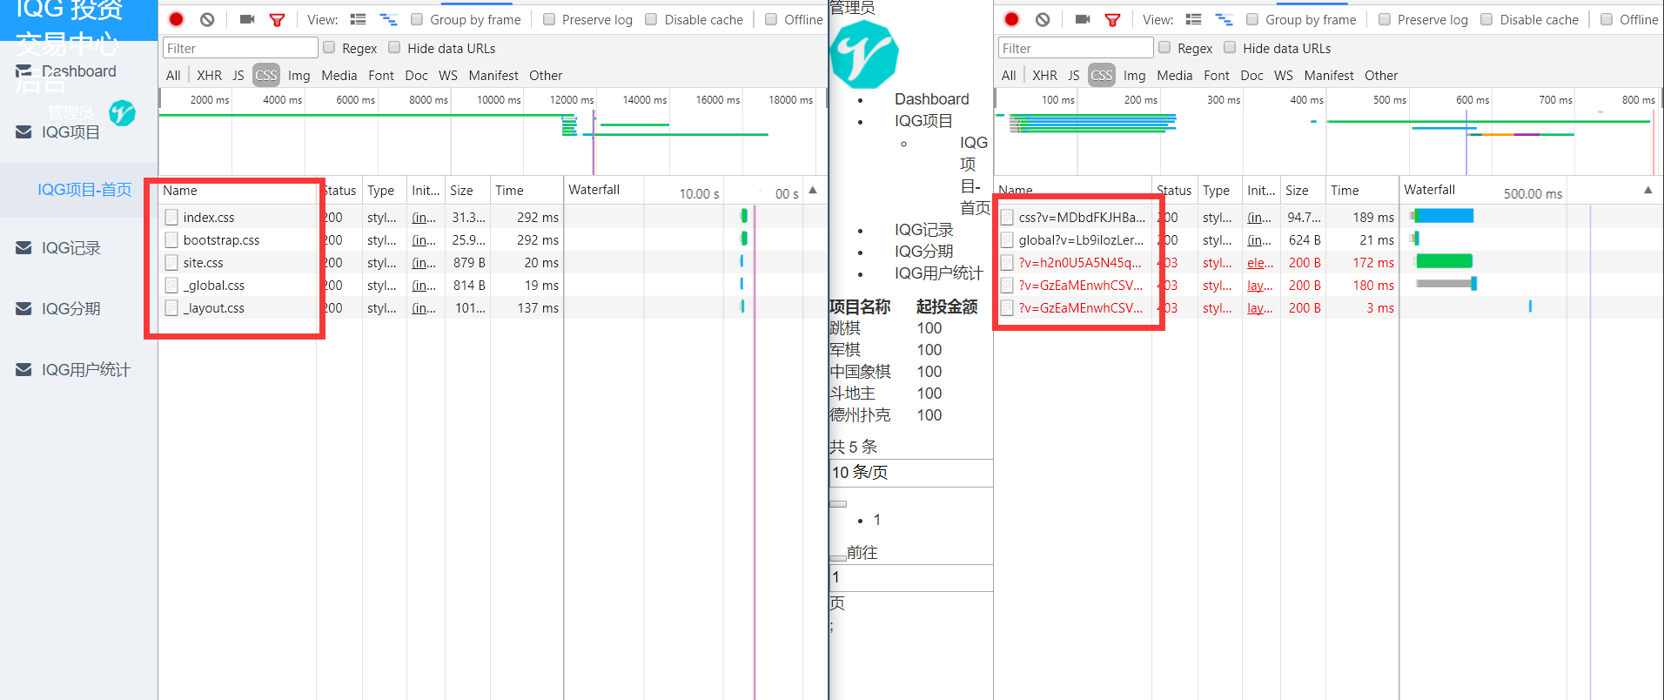1664x700 pixels.
Task: Select CSS filter in left DevTools
Action: coord(266,76)
